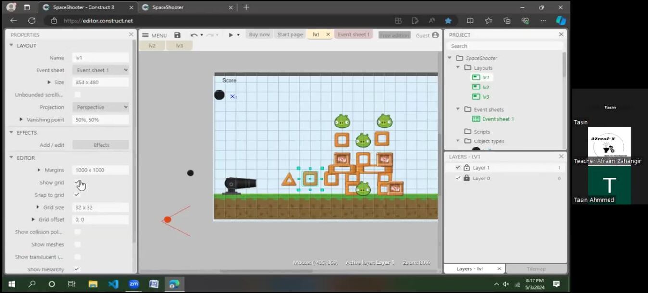Open the Projection dropdown
The image size is (648, 293).
point(101,107)
